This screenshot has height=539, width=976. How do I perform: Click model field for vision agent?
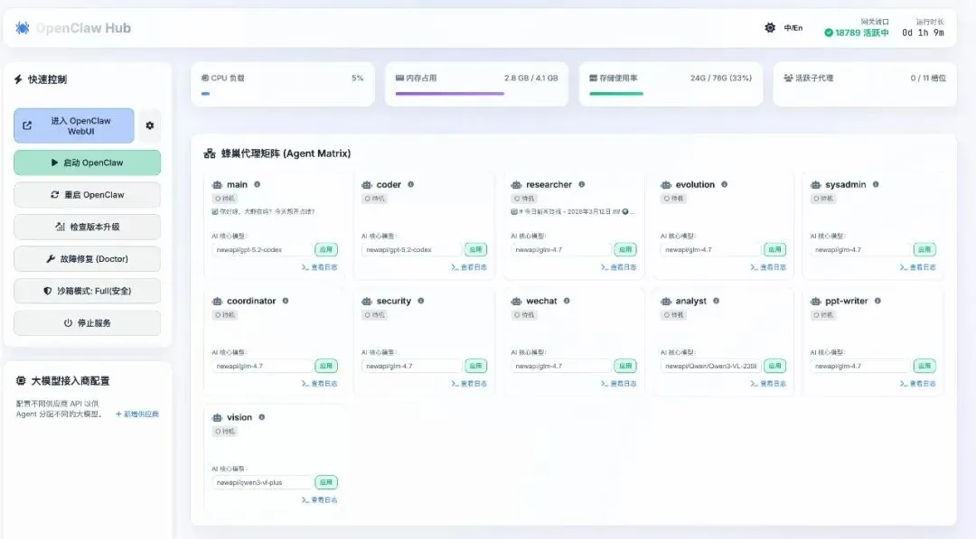(262, 482)
